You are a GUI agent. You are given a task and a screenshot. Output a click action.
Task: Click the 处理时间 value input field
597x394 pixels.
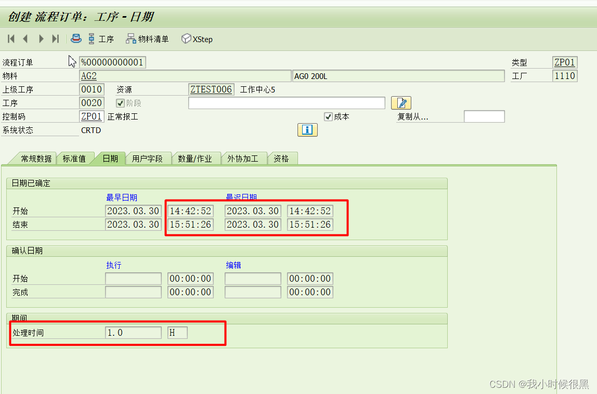[x=133, y=332]
